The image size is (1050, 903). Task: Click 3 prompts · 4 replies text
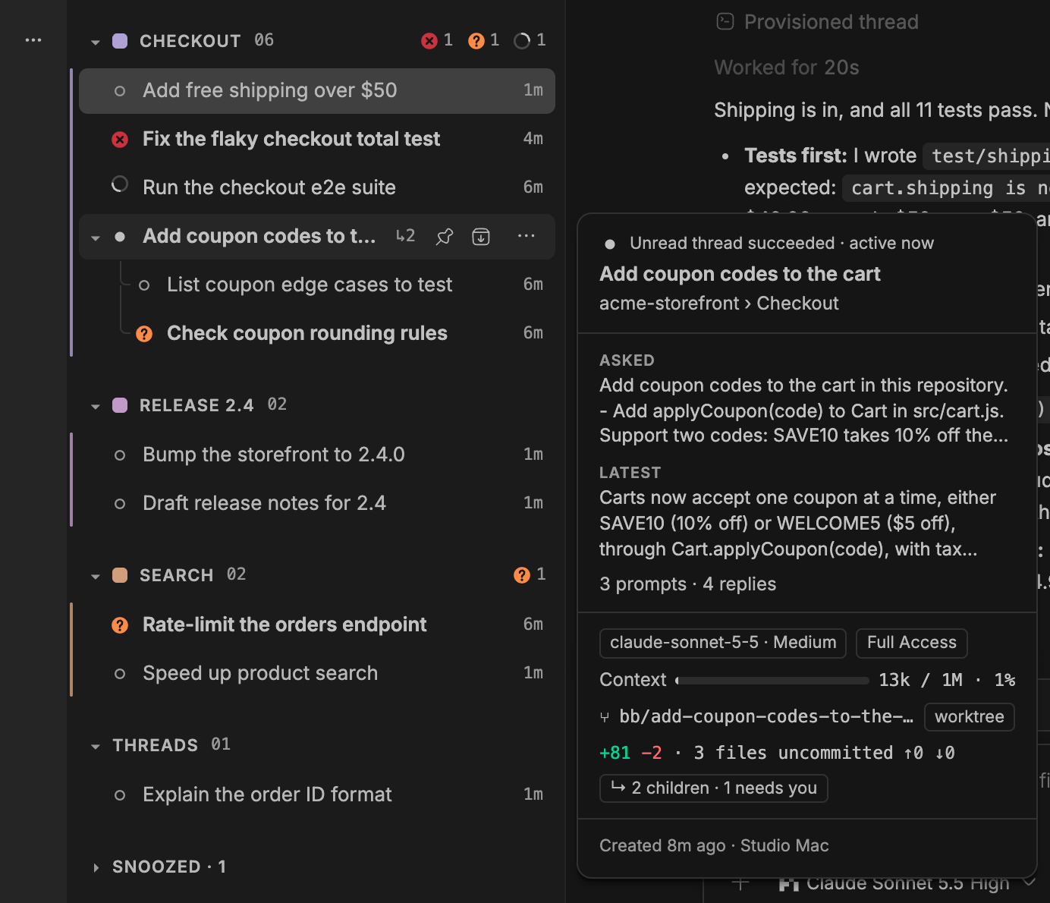point(687,584)
